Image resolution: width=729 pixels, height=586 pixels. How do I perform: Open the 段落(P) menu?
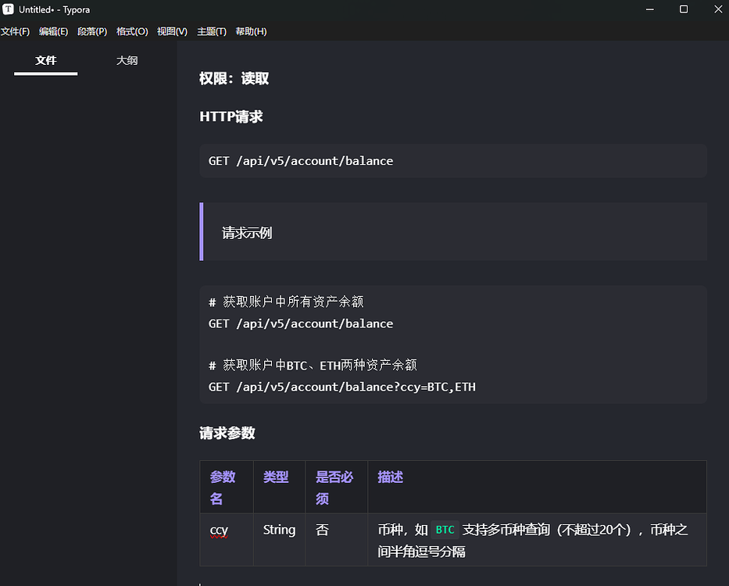[x=91, y=31]
